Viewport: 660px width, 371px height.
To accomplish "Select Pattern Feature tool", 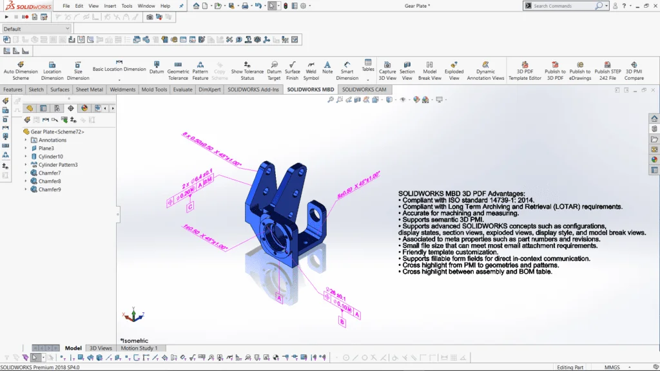I will pyautogui.click(x=200, y=71).
